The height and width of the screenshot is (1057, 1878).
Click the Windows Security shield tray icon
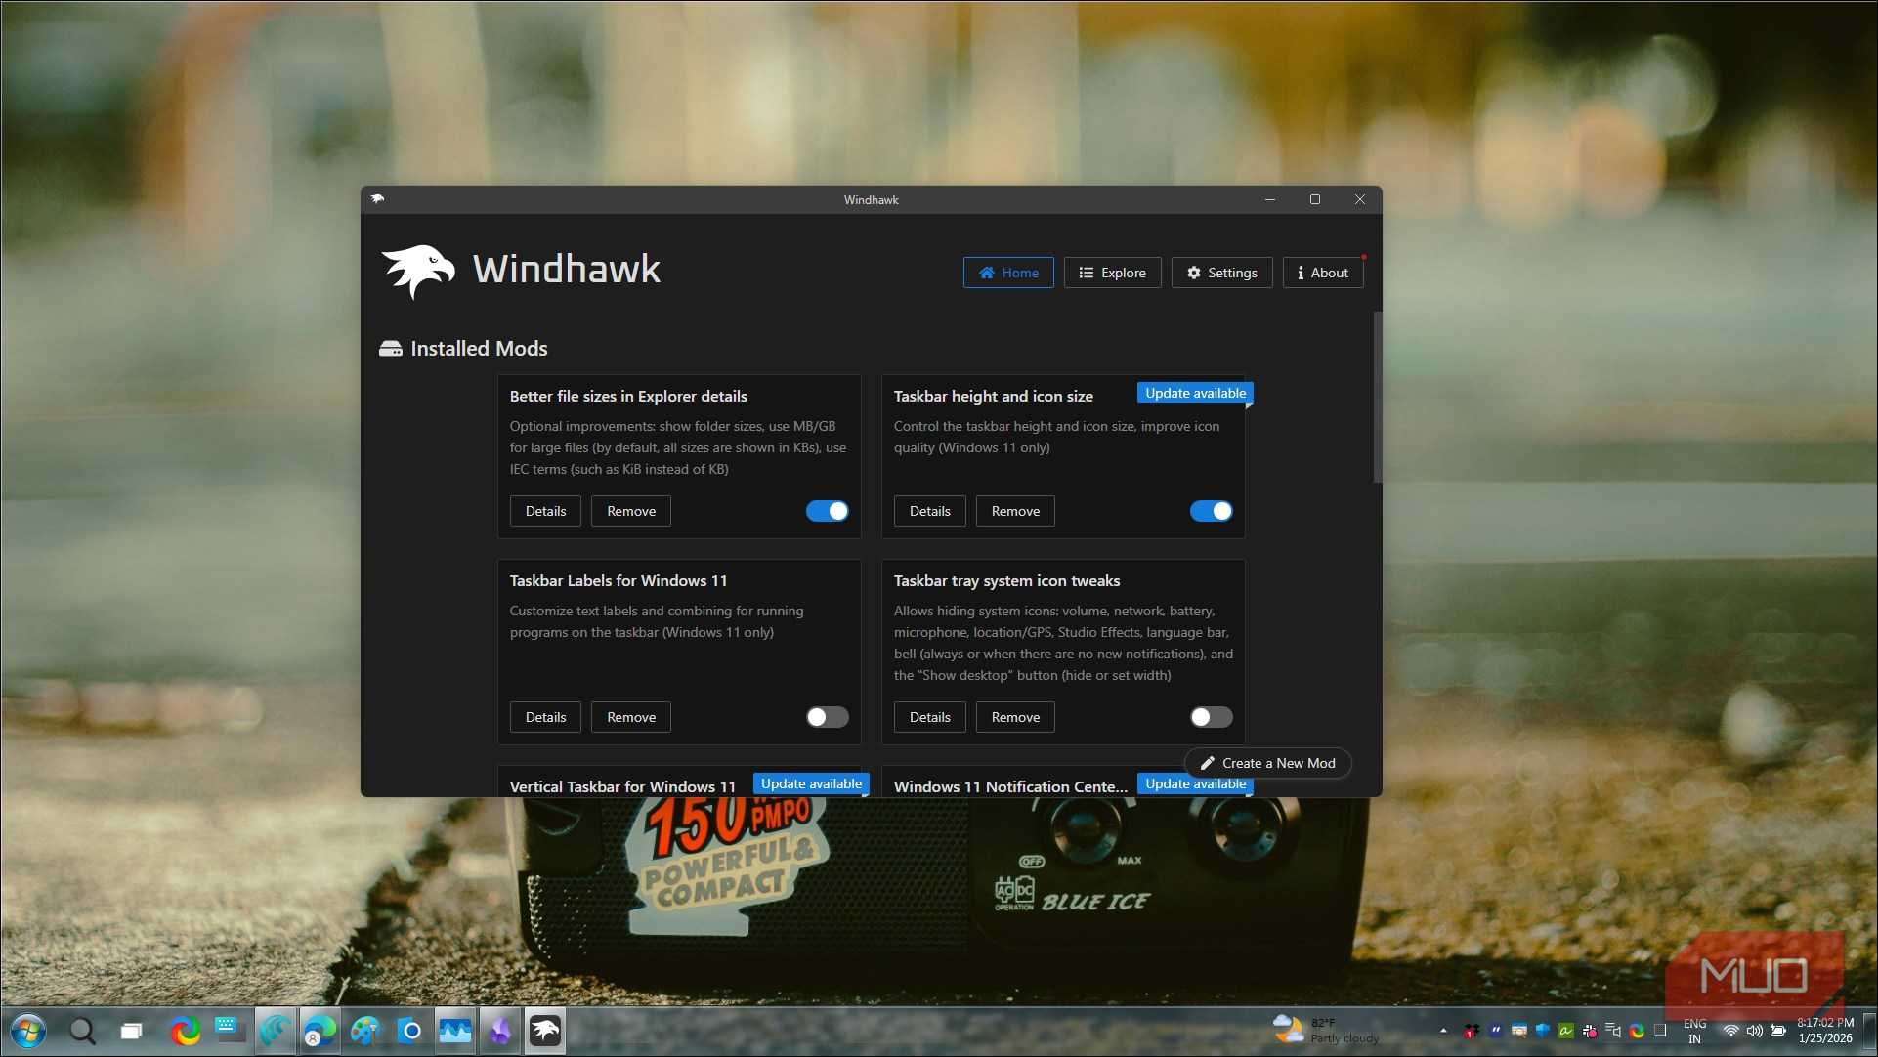pyautogui.click(x=1543, y=1031)
